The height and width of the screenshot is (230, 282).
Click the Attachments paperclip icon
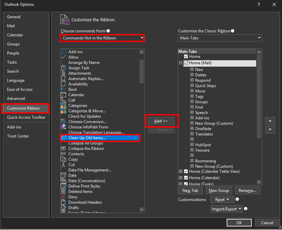tap(63, 73)
